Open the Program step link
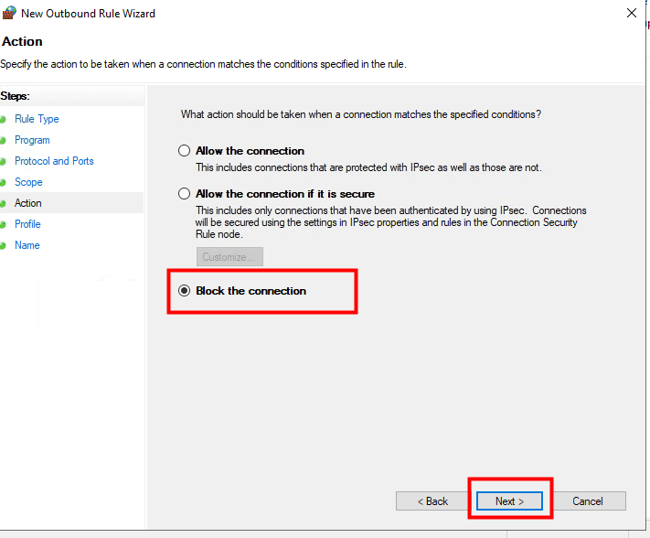 (32, 140)
